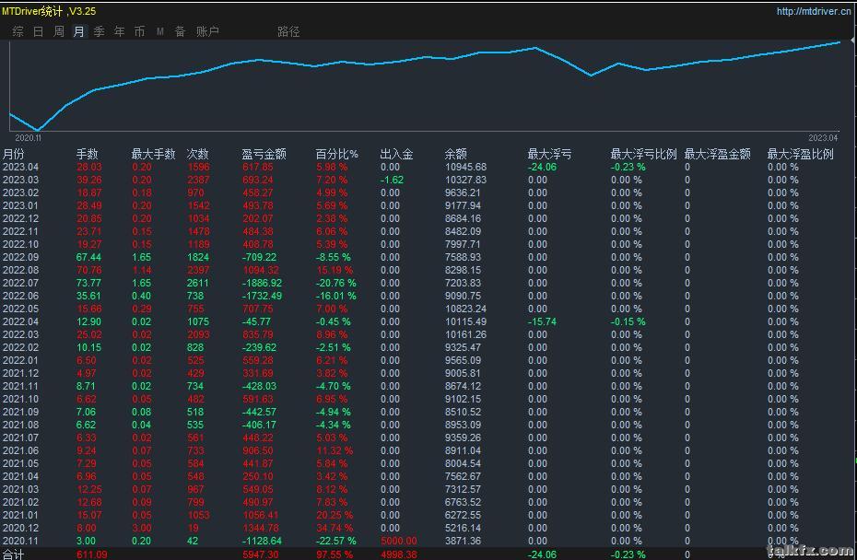Click the profit amount -1886.92
The image size is (857, 560).
coord(263,283)
